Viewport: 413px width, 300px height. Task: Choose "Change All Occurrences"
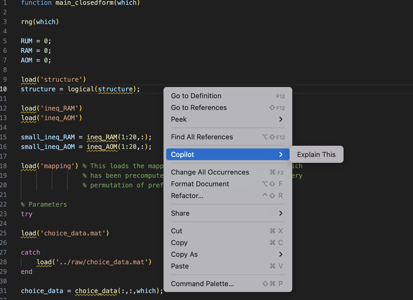click(x=210, y=172)
